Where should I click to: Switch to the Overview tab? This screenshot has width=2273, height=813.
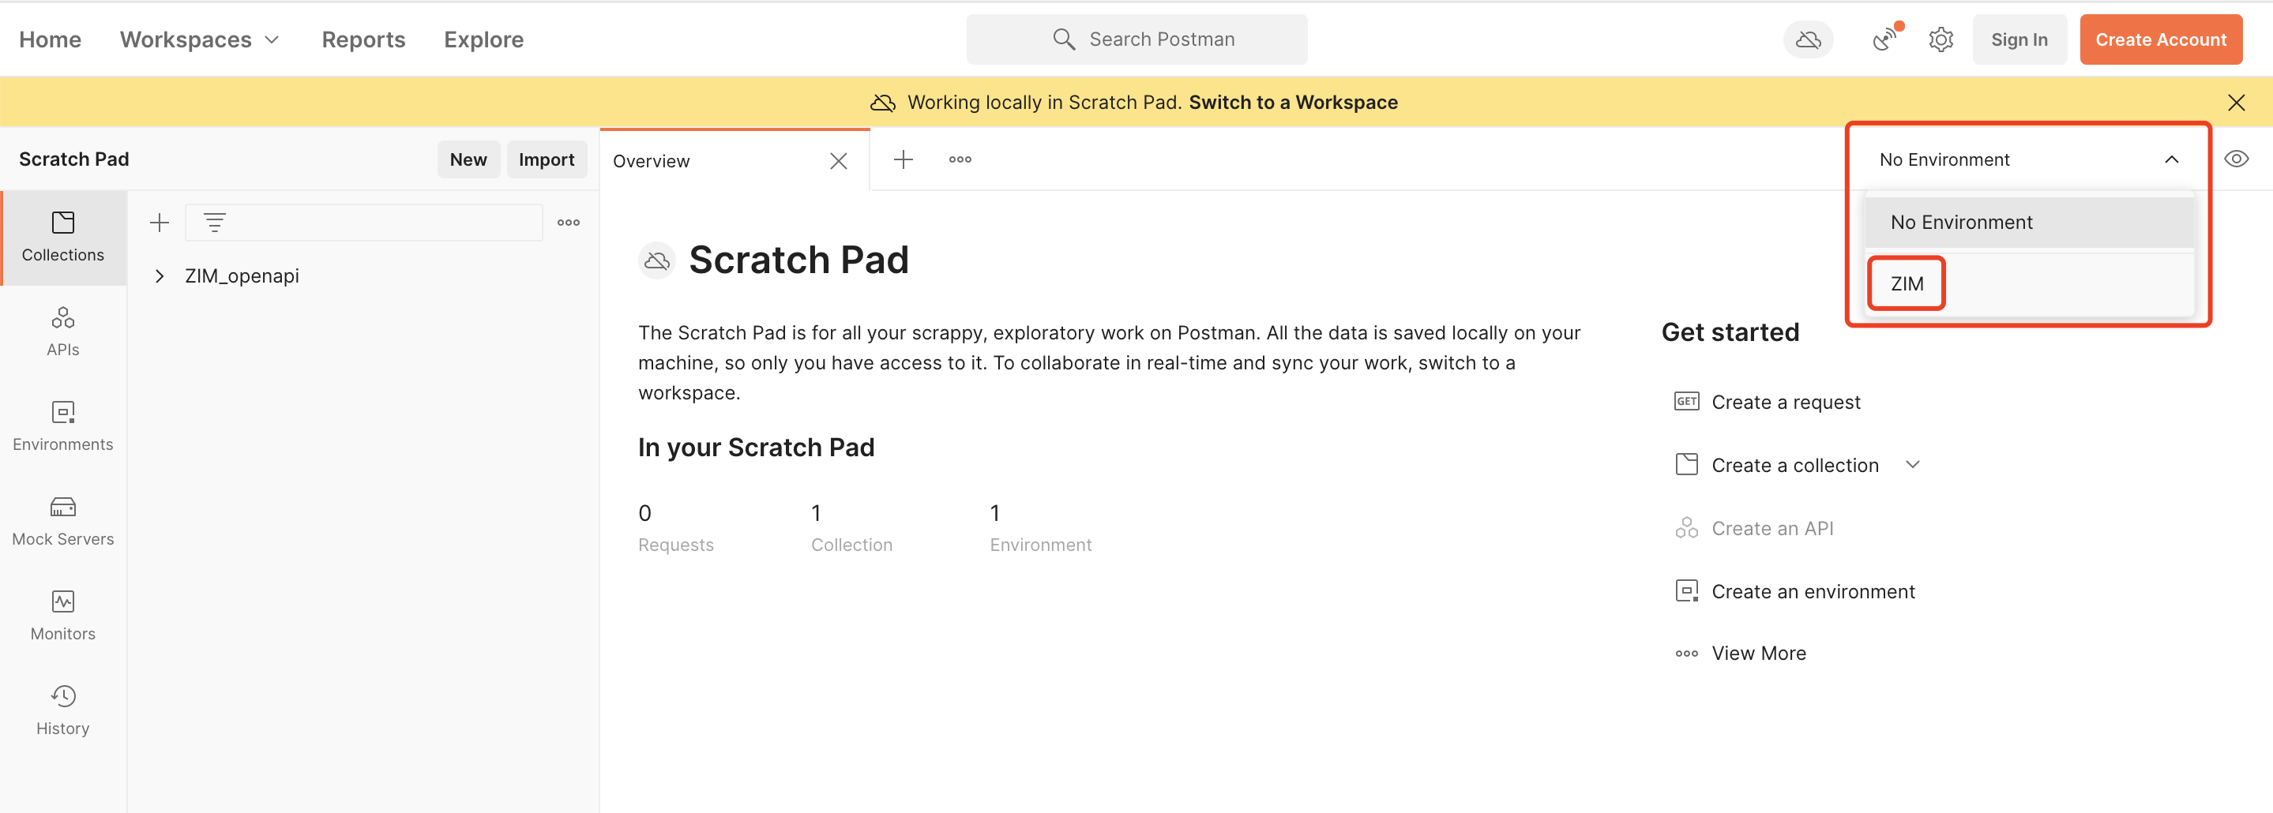pyautogui.click(x=652, y=160)
